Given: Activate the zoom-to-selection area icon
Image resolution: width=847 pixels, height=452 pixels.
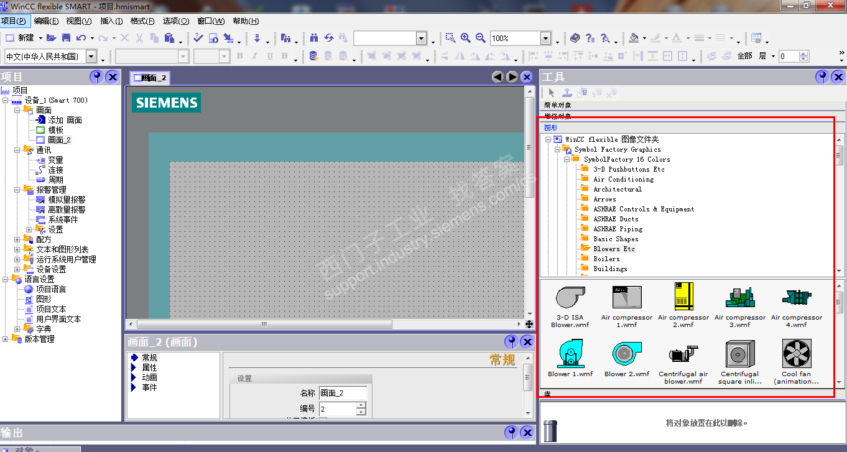Looking at the screenshot, I should point(450,38).
